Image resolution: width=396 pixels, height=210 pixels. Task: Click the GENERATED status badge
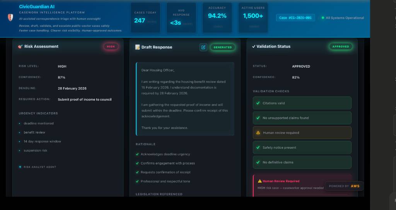pyautogui.click(x=222, y=47)
